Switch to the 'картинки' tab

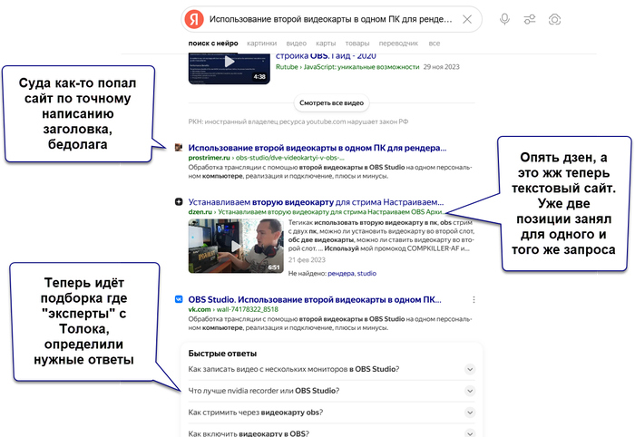(x=261, y=43)
